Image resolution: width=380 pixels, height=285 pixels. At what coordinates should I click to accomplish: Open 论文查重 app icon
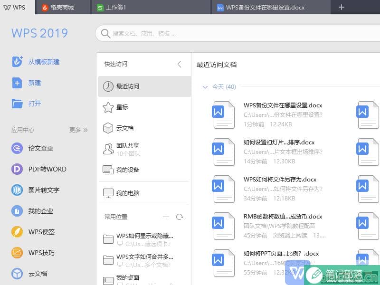coord(17,148)
